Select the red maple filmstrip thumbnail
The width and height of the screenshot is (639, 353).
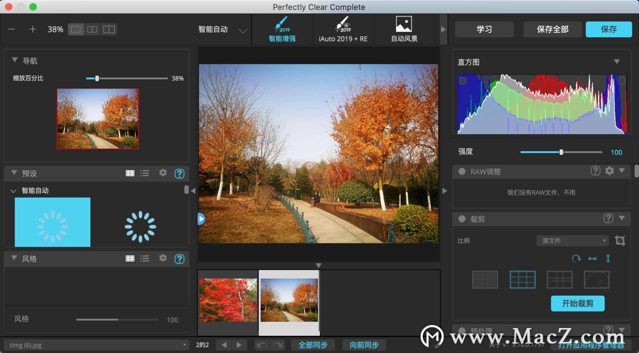click(228, 300)
